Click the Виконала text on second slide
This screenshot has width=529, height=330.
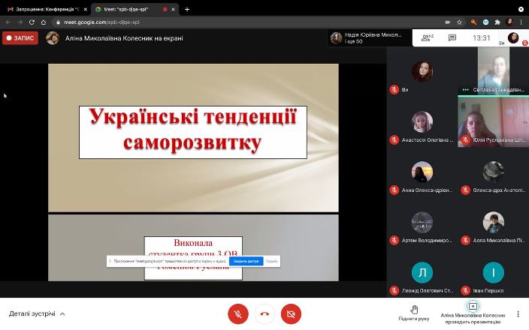pos(193,242)
